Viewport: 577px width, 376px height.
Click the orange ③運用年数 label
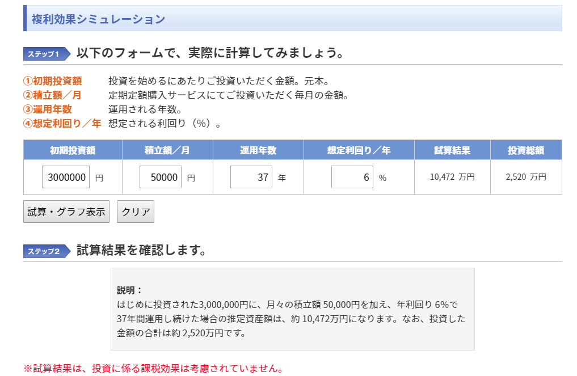[x=48, y=109]
